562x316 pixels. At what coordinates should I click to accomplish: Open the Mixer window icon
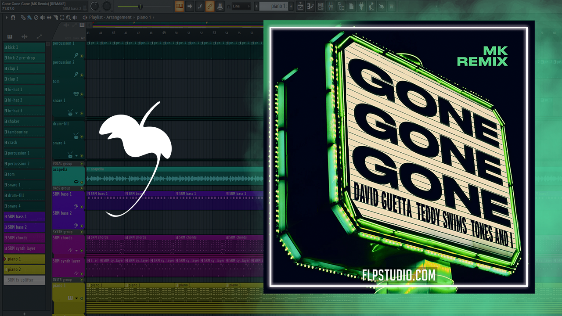click(x=331, y=6)
